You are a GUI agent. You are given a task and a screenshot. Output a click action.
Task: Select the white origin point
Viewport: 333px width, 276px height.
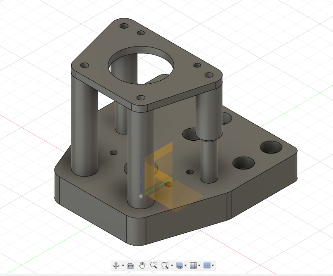141,196
